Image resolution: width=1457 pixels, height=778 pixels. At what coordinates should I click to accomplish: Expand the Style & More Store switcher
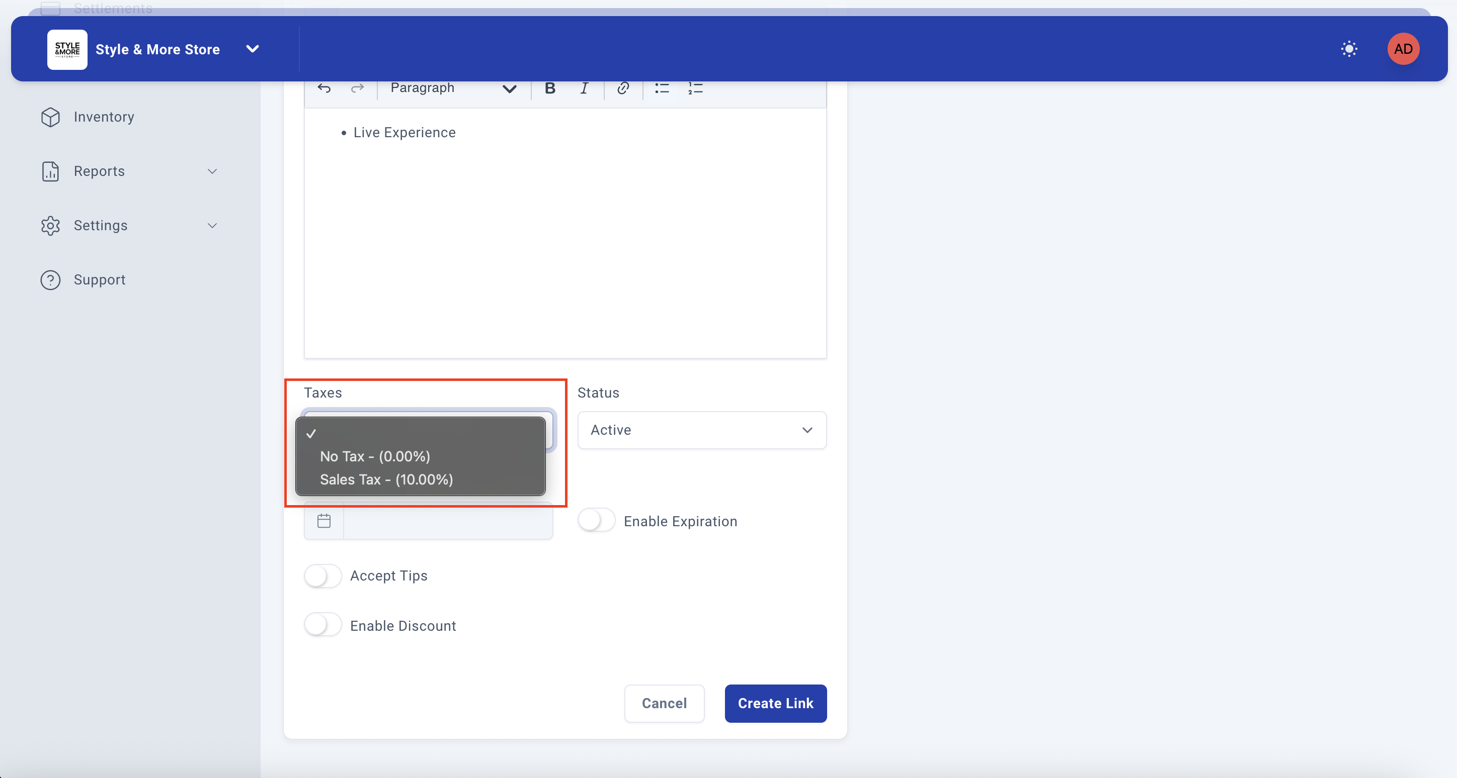click(252, 49)
